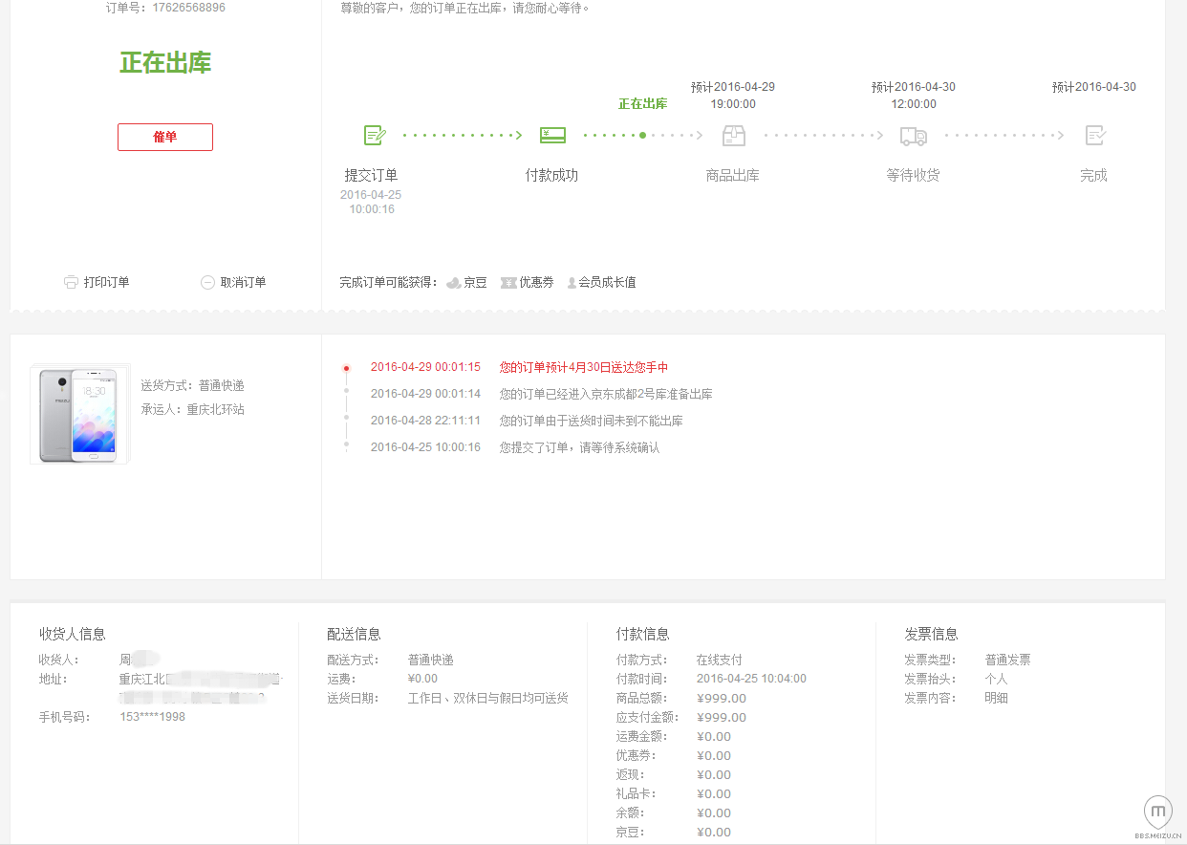The image size is (1187, 845).
Task: Click the 取消订单 cancel order icon
Action: click(207, 281)
